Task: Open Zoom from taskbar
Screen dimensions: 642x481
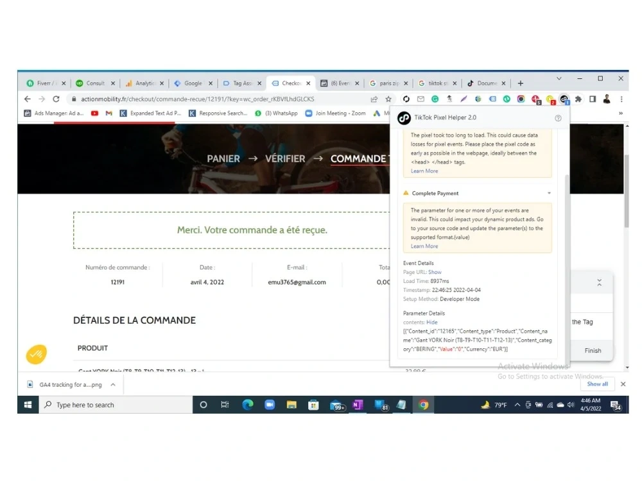Action: (270, 405)
